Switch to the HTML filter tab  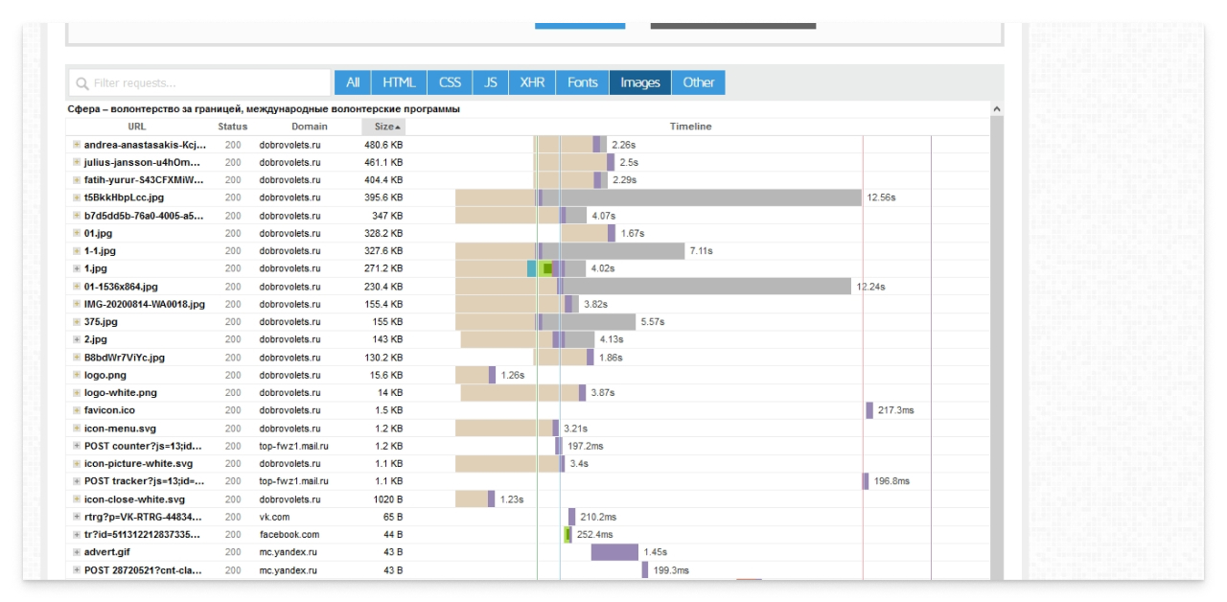(x=399, y=82)
